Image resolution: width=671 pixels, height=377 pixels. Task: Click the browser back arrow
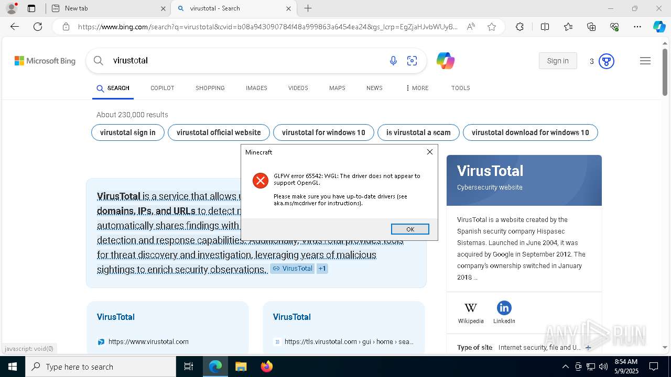click(15, 27)
